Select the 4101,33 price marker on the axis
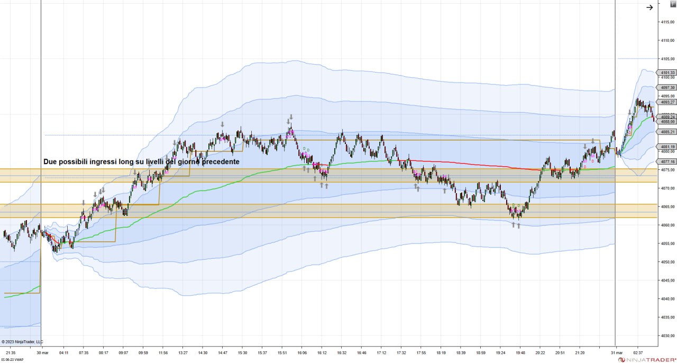The image size is (677, 363). coord(667,72)
